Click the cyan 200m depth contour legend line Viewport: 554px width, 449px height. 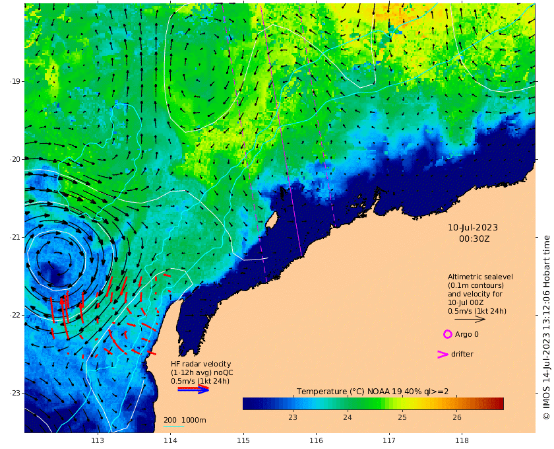coord(173,426)
